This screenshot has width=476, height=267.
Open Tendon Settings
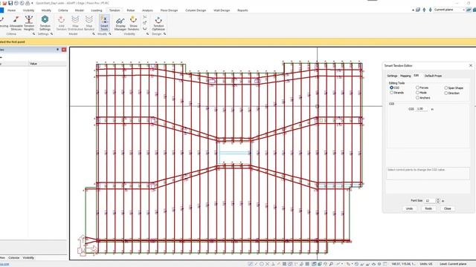(x=45, y=23)
